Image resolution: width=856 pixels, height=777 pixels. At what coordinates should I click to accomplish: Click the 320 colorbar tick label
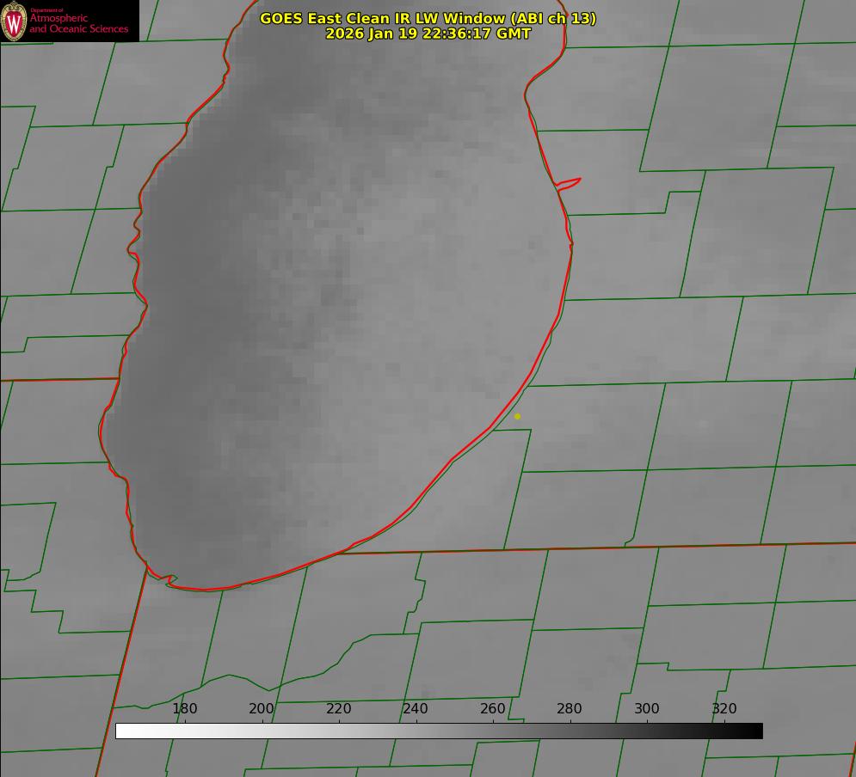click(x=724, y=709)
